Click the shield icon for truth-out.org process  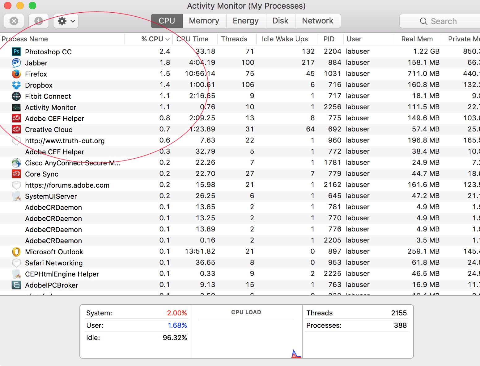click(x=16, y=140)
